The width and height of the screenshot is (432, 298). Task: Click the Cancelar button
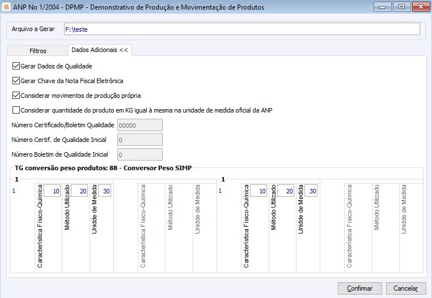pyautogui.click(x=406, y=288)
